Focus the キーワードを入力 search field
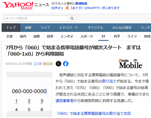This screenshot has width=151, height=118. tap(36, 18)
